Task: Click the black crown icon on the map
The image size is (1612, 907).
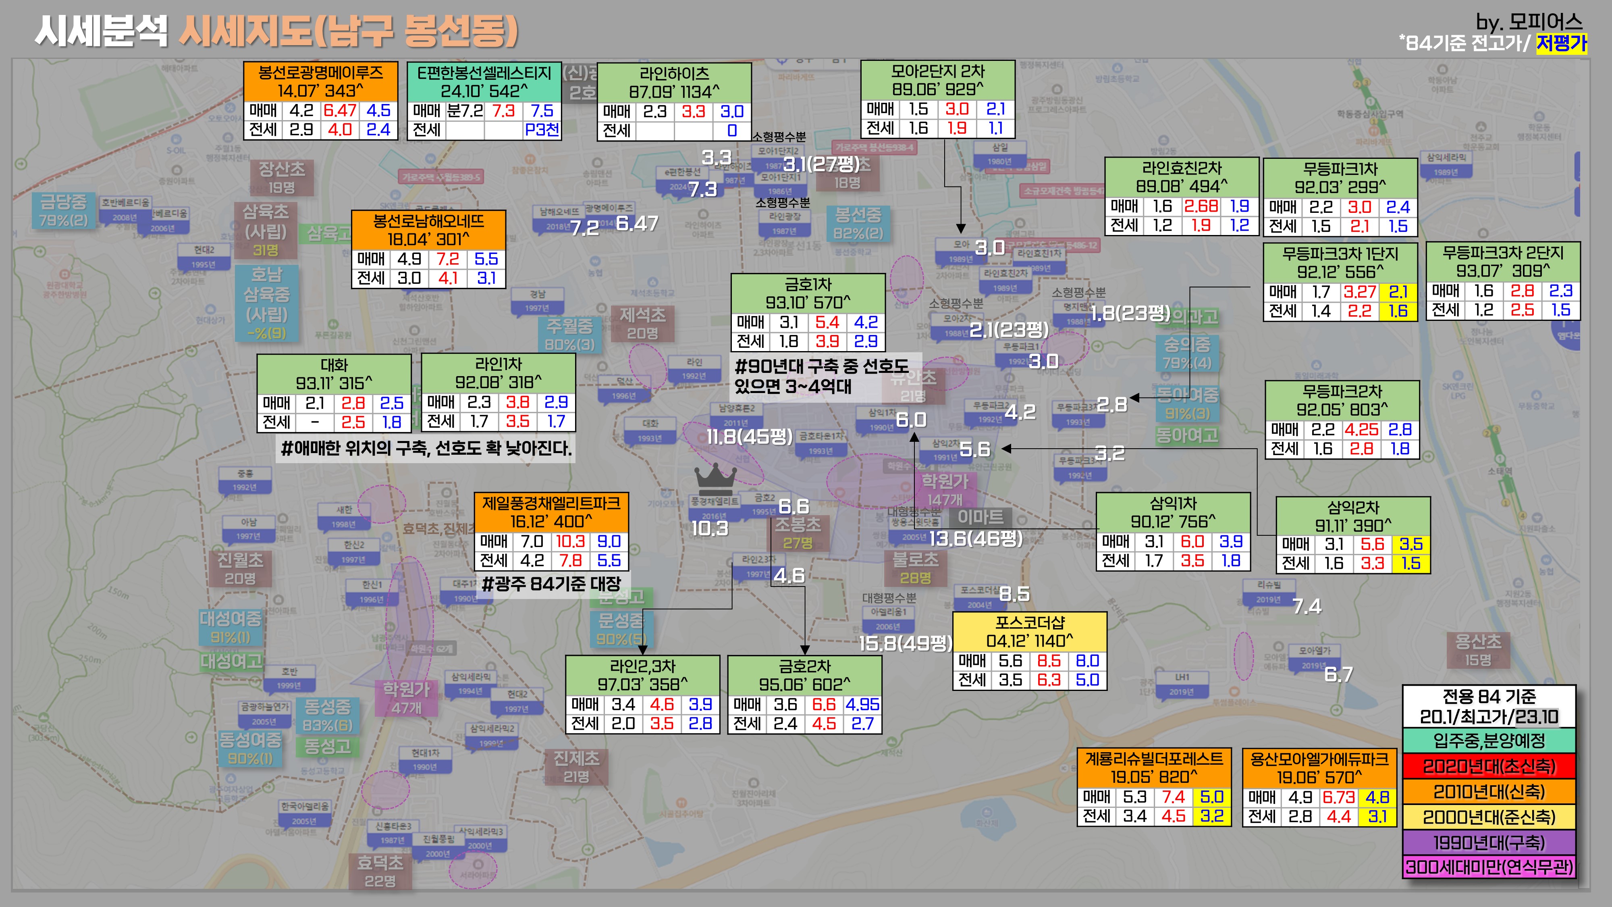Action: tap(715, 479)
